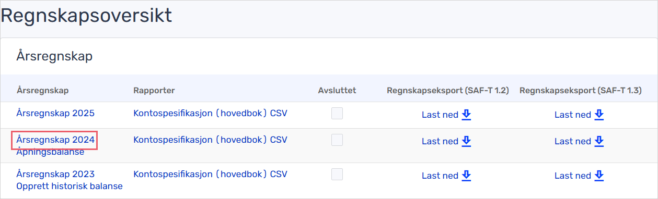Download SAF-T 1.3 export icon for 2025
658x199 pixels.
tap(599, 115)
